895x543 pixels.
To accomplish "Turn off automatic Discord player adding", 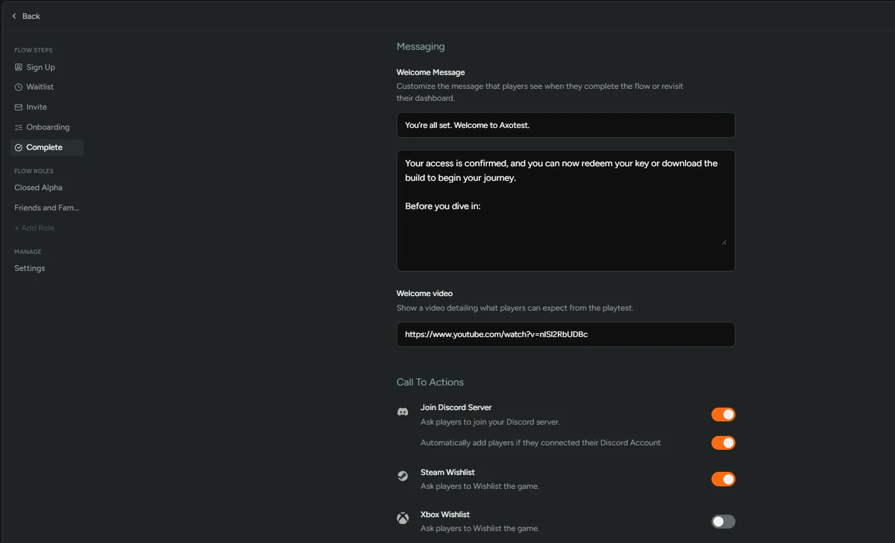I will coord(723,443).
